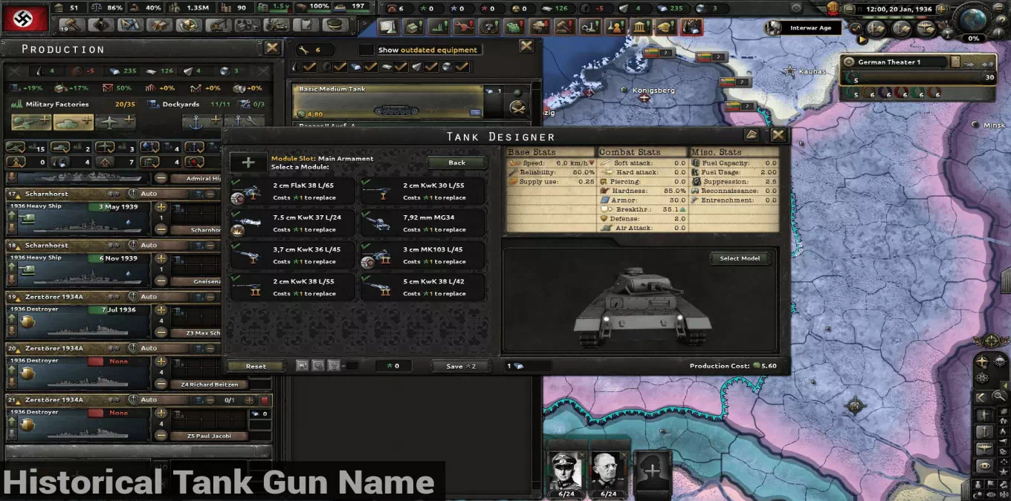Open the Political Power decisions menu
This screenshot has width=1011, height=501.
pos(73,24)
